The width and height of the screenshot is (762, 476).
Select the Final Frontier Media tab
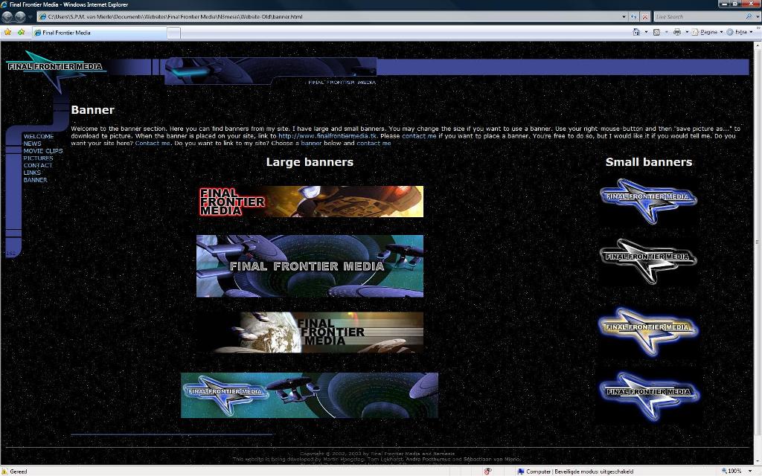tap(100, 33)
